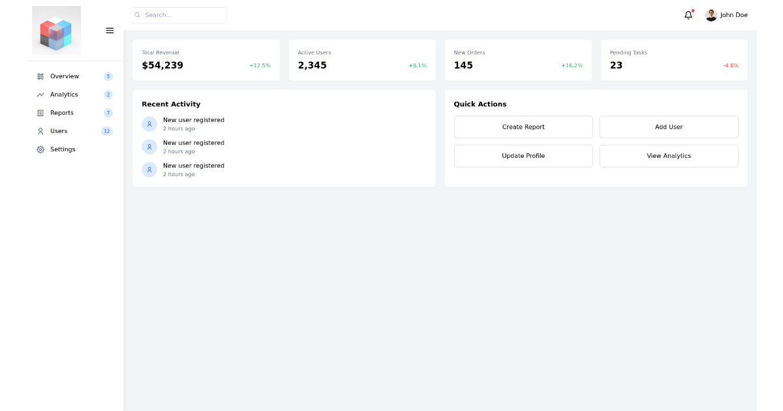This screenshot has height=411, width=783.
Task: Click John Doe's profile avatar
Action: (711, 14)
